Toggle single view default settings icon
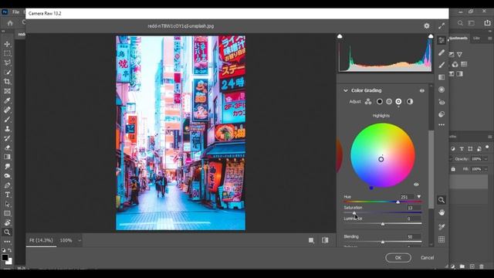The image size is (494, 278). 311,240
